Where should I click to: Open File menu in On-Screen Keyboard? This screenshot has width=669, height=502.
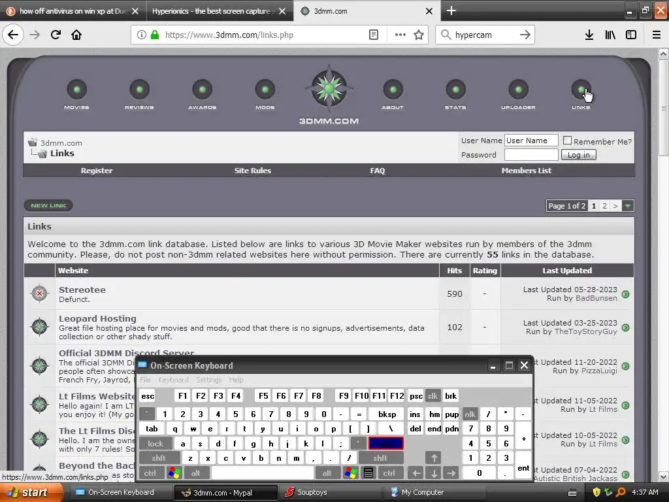[145, 380]
